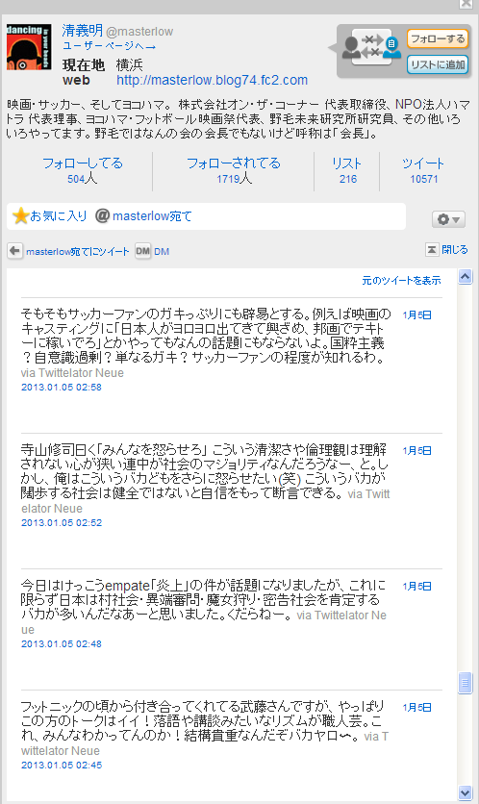479x804 pixels.
Task: Open the masterlow blog URL link
Action: pos(212,81)
